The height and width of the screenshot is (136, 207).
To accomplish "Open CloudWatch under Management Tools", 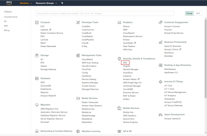I will (87, 59).
